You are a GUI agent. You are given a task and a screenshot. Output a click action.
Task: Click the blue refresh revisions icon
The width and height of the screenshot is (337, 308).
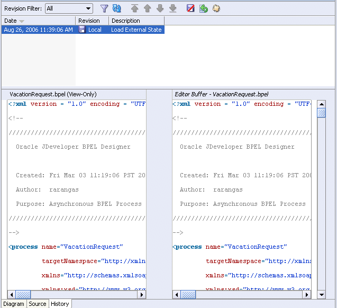pos(117,8)
